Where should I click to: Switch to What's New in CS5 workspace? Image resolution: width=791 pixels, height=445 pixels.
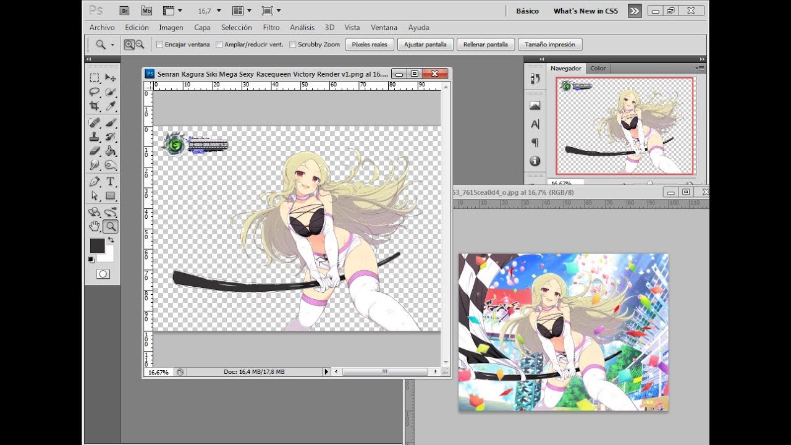coord(586,11)
